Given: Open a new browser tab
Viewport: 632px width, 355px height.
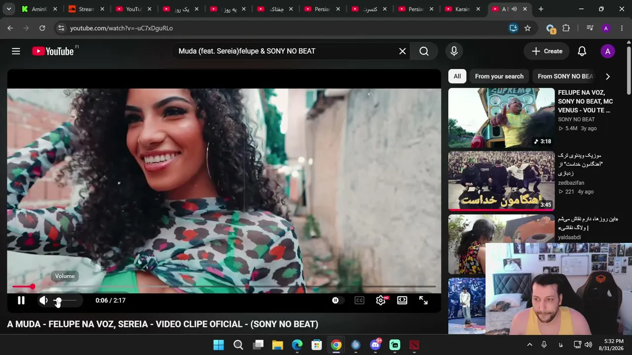Looking at the screenshot, I should point(541,9).
